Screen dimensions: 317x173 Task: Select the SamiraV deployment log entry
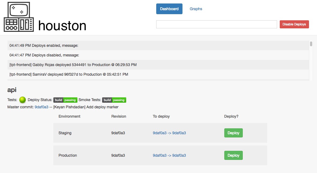click(x=69, y=74)
